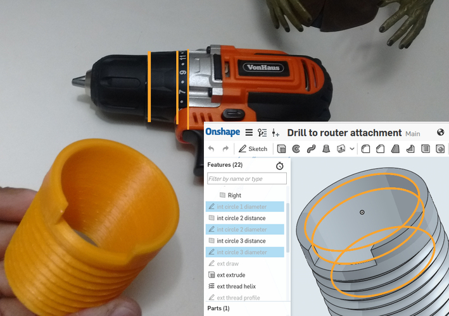Open the Onshape hamburger menu
The height and width of the screenshot is (316, 449).
(x=249, y=133)
